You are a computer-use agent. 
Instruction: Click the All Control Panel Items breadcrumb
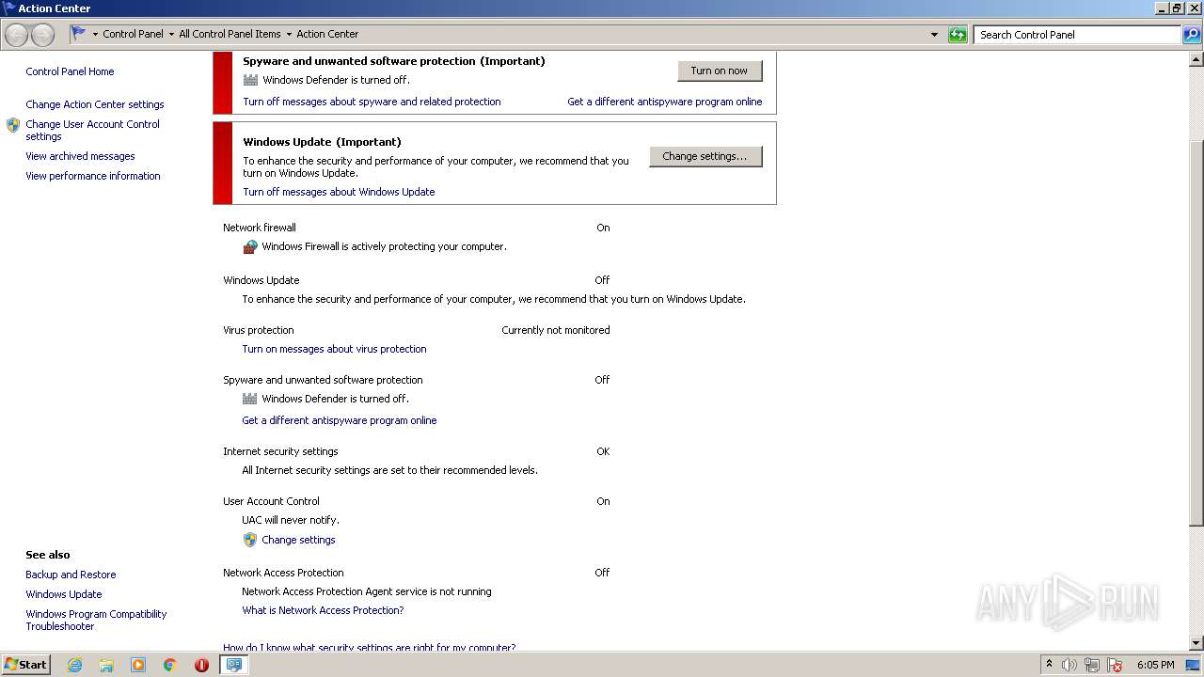230,34
